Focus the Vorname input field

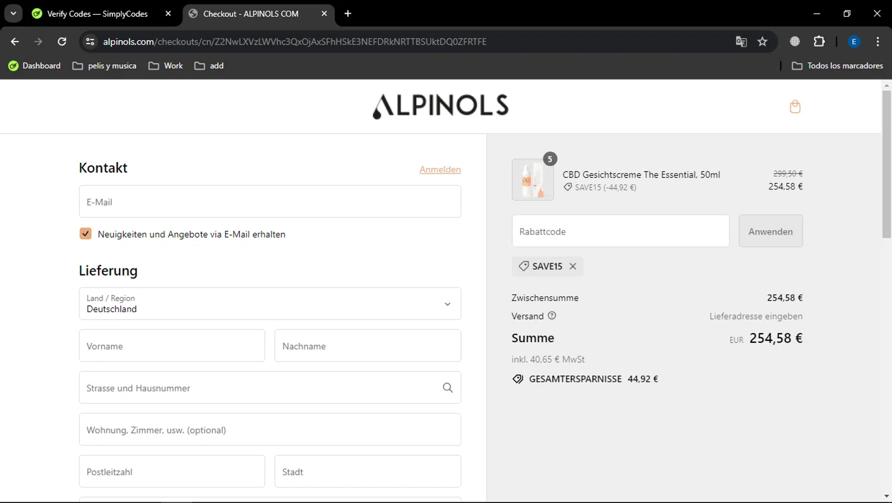pos(172,346)
